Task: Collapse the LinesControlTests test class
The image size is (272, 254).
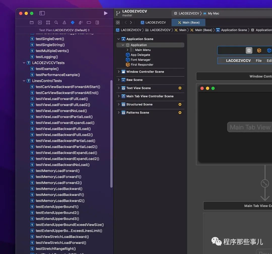Action: 24,81
